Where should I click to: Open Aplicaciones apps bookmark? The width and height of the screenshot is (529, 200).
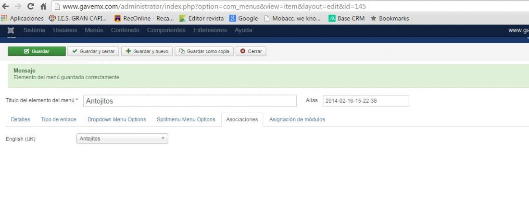click(23, 19)
